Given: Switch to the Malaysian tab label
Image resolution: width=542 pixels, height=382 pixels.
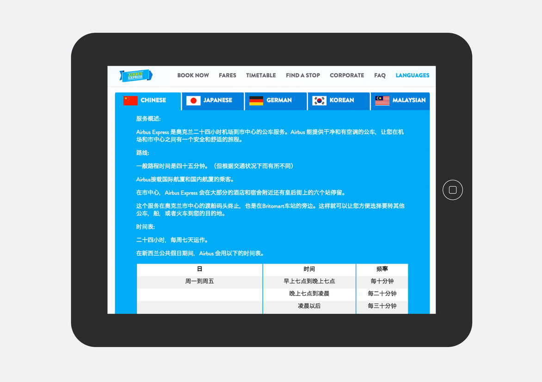Looking at the screenshot, I should 409,100.
